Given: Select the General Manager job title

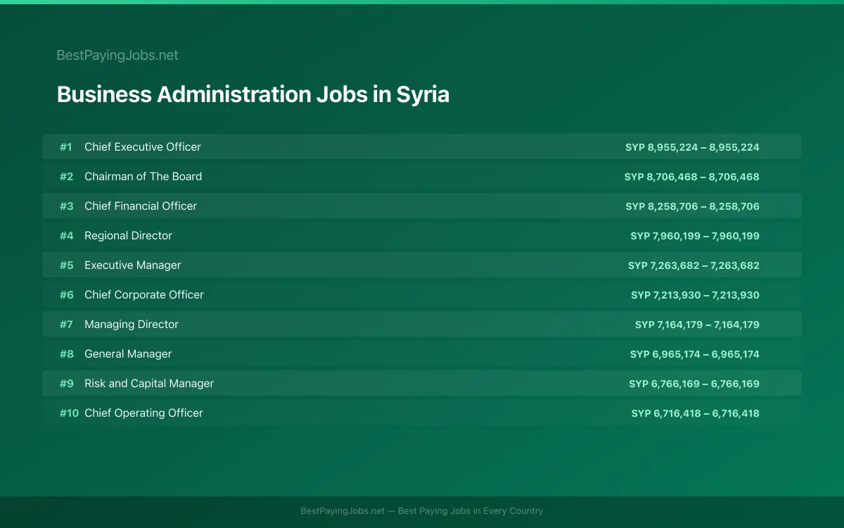Looking at the screenshot, I should [x=128, y=353].
